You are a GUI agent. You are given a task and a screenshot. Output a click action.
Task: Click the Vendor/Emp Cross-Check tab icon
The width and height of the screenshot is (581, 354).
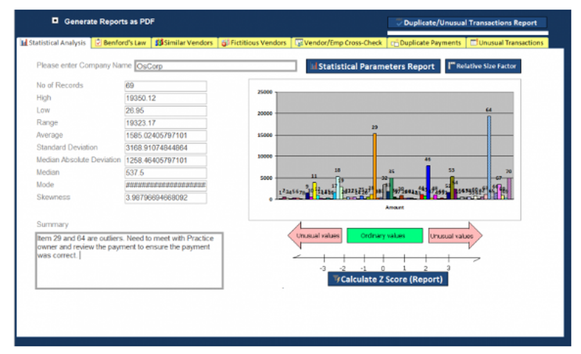[x=299, y=42]
